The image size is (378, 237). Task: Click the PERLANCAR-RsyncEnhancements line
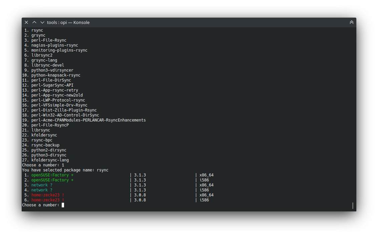pyautogui.click(x=88, y=120)
